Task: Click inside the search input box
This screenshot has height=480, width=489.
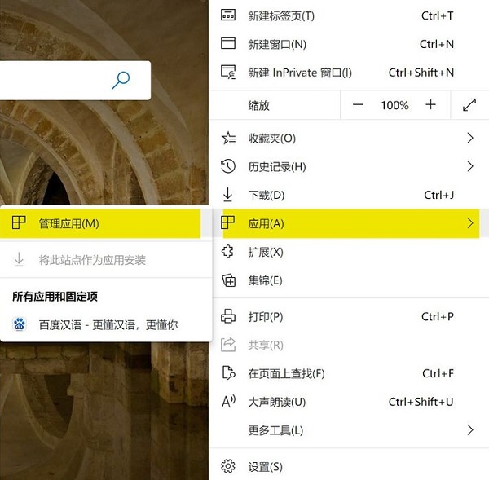Action: coord(49,81)
